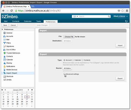Click the General gear icon in sidebar
Image resolution: width=131 pixels, height=110 pixels.
click(x=4, y=33)
